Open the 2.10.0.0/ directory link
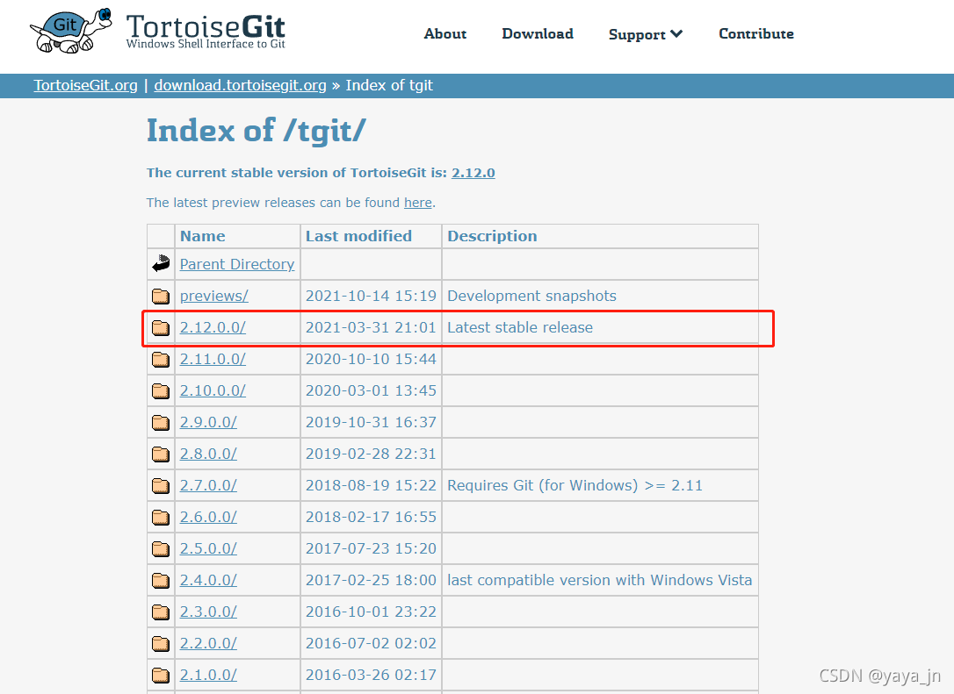The width and height of the screenshot is (954, 694). [213, 390]
